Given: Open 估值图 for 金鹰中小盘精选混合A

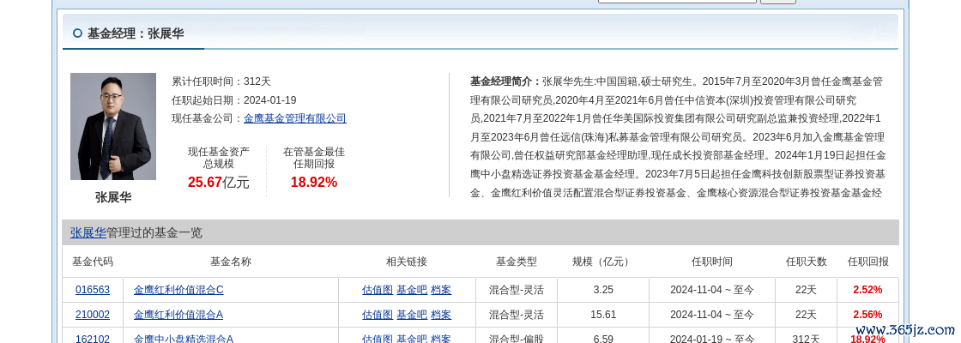Looking at the screenshot, I should click(378, 338).
